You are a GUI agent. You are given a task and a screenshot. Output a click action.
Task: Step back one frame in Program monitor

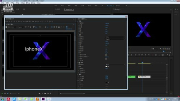[139, 55]
